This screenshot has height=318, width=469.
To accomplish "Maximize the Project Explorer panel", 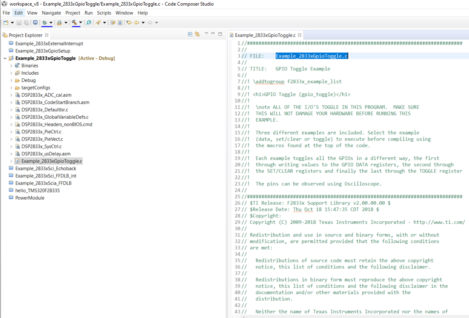I will 220,35.
